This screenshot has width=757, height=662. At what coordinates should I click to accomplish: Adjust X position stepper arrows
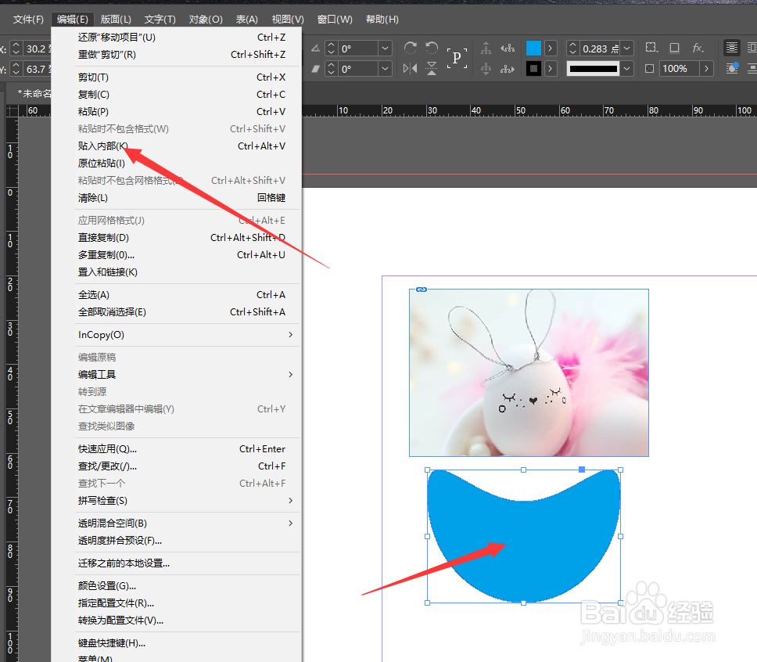tap(16, 49)
